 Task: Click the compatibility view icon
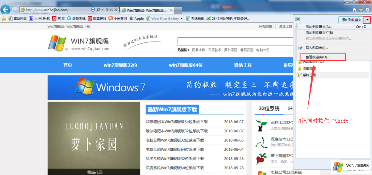107,10
